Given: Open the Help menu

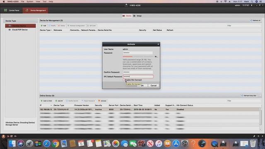Looking at the screenshot, I should [51, 1].
